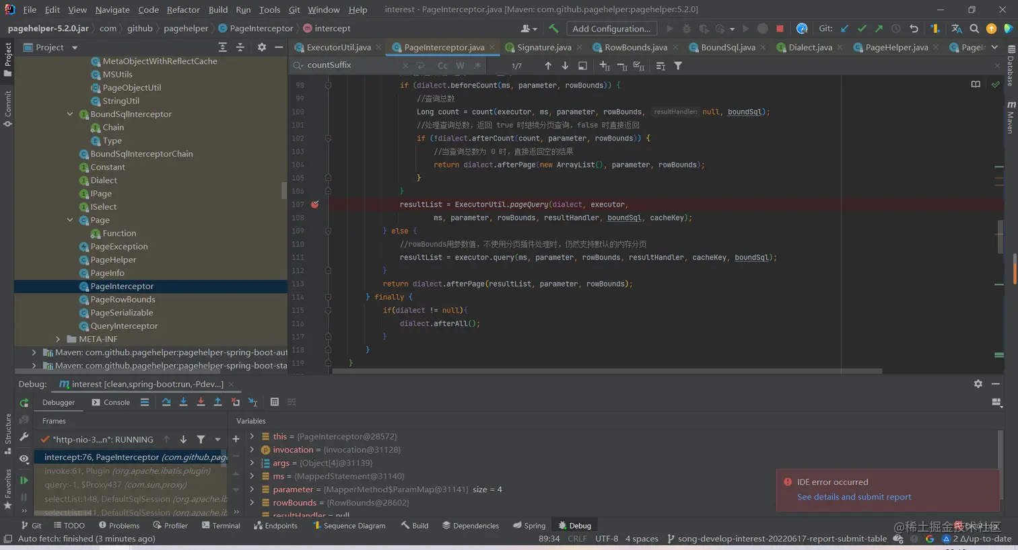
Task: Switch to Console tab in Debug
Action: point(110,402)
